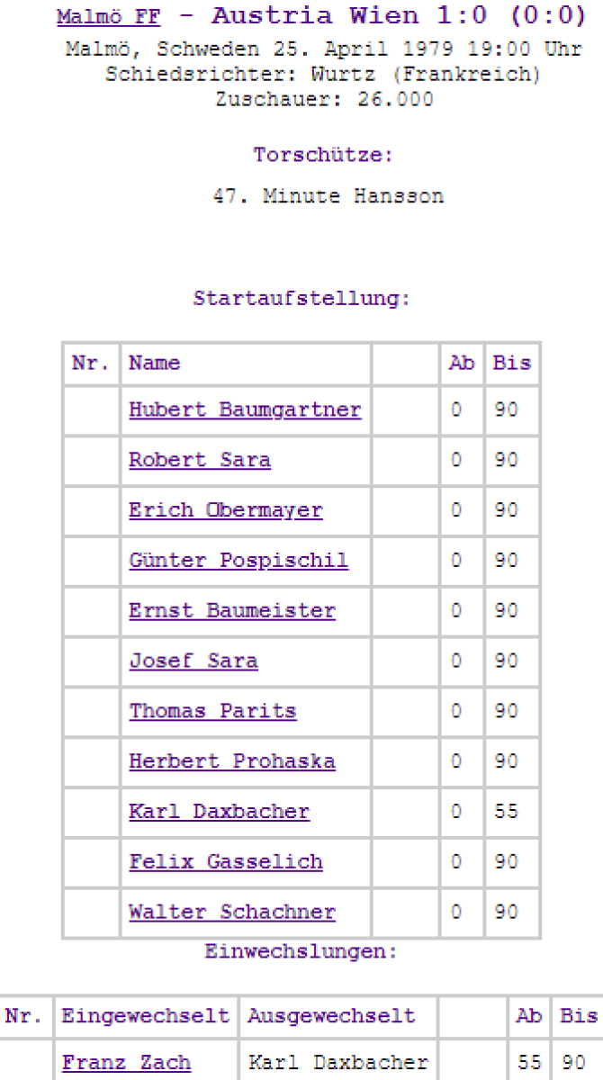Open Günter Pospischil's profile link
The height and width of the screenshot is (1080, 603).
tap(238, 561)
